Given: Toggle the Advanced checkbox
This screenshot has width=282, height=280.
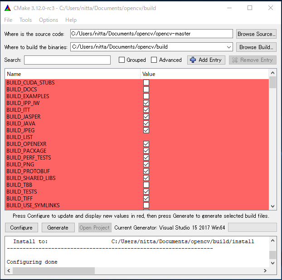Looking at the screenshot, I should click(154, 60).
